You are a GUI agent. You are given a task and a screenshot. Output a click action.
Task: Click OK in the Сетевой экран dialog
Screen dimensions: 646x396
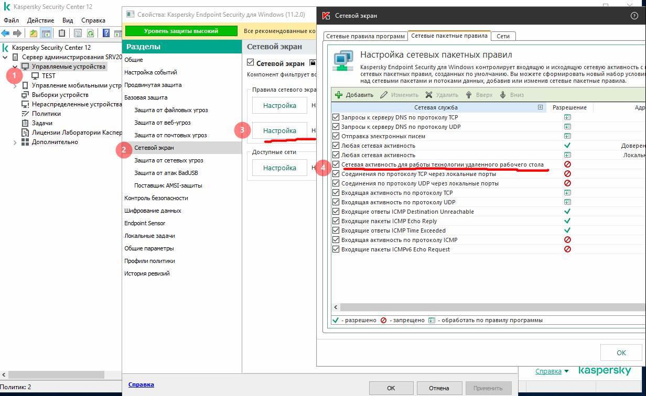point(621,353)
